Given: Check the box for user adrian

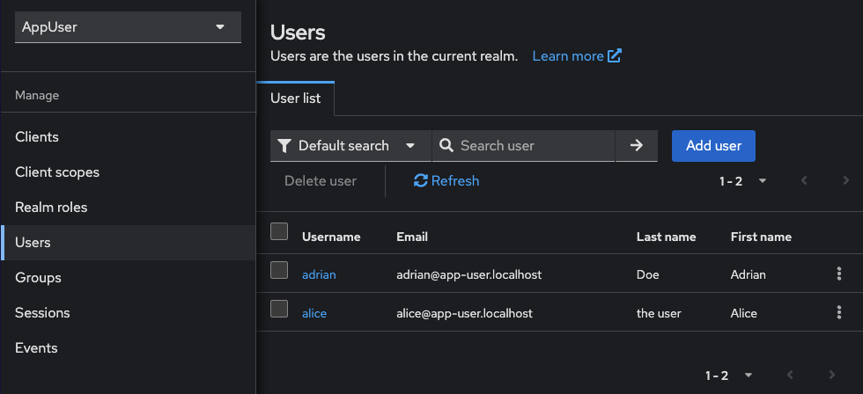Looking at the screenshot, I should pos(279,270).
